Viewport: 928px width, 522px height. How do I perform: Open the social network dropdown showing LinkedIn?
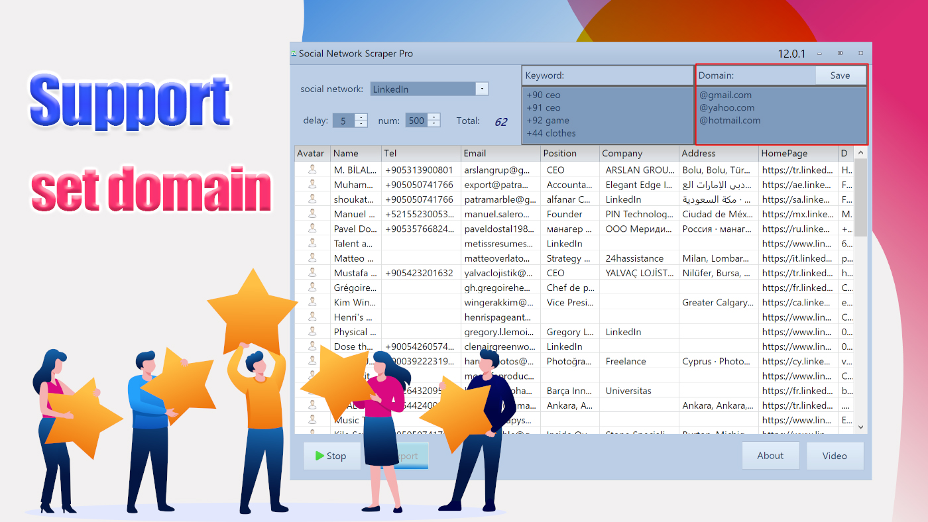[482, 89]
